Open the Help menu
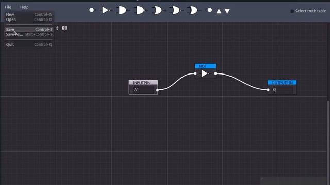The image size is (330, 185). pos(24,7)
